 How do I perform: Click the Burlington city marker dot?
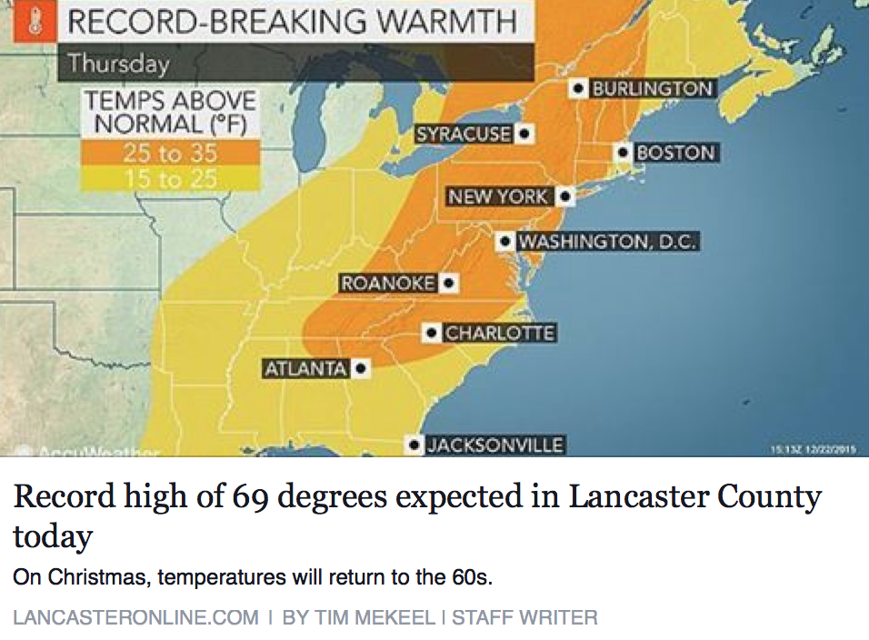[578, 89]
